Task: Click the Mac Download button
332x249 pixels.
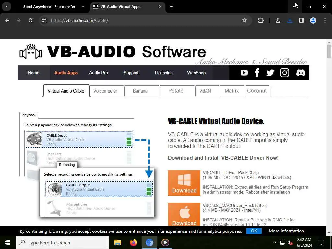Action: pyautogui.click(x=184, y=214)
